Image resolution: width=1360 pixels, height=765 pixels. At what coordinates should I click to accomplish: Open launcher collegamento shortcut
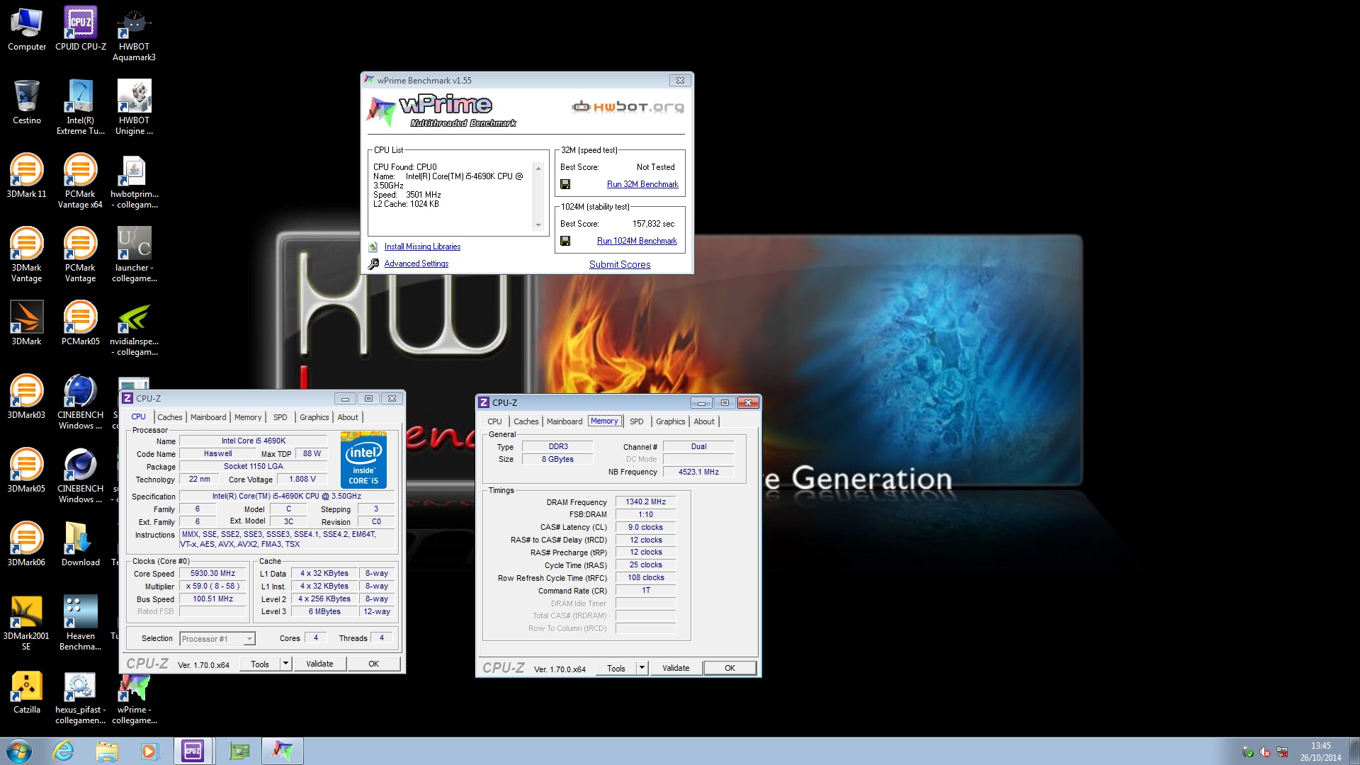tap(134, 255)
